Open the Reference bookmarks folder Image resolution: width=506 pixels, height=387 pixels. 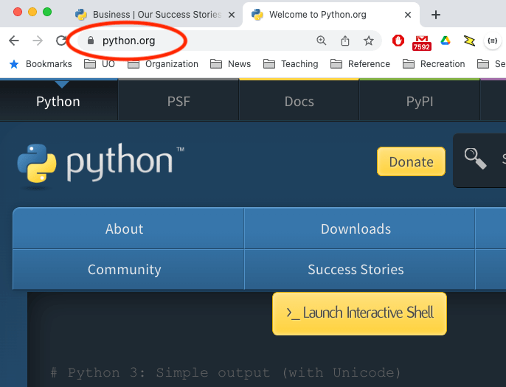361,64
